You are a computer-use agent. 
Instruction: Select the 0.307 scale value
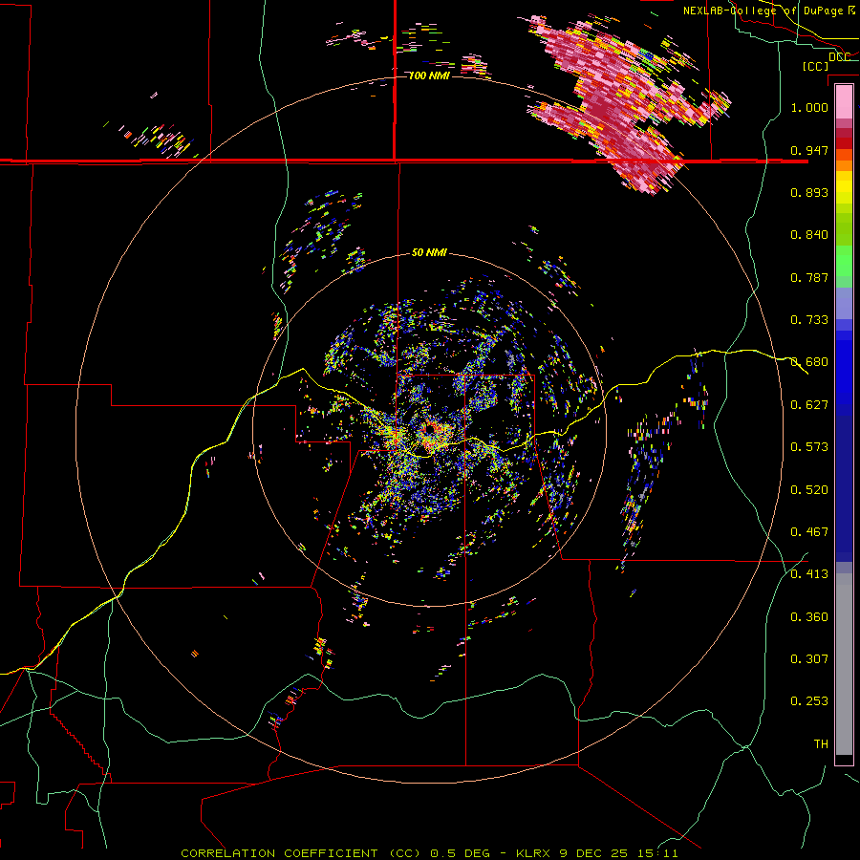pyautogui.click(x=809, y=659)
